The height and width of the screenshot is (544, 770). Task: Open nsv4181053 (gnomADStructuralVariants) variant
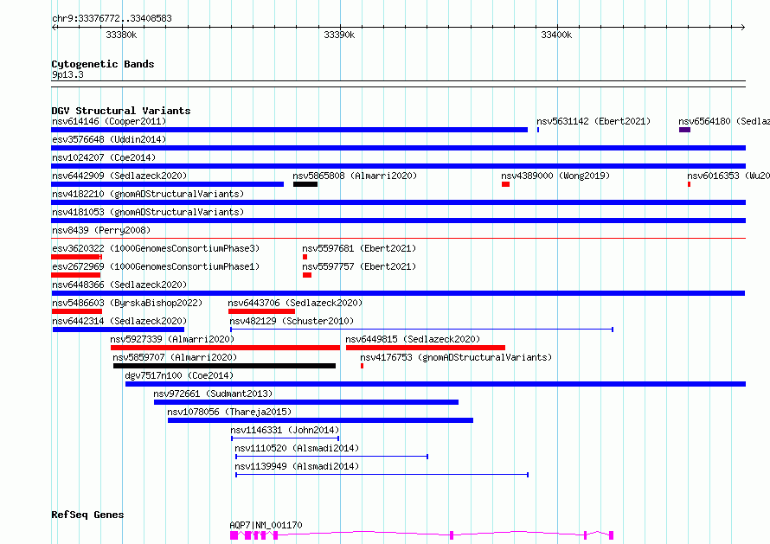(398, 221)
